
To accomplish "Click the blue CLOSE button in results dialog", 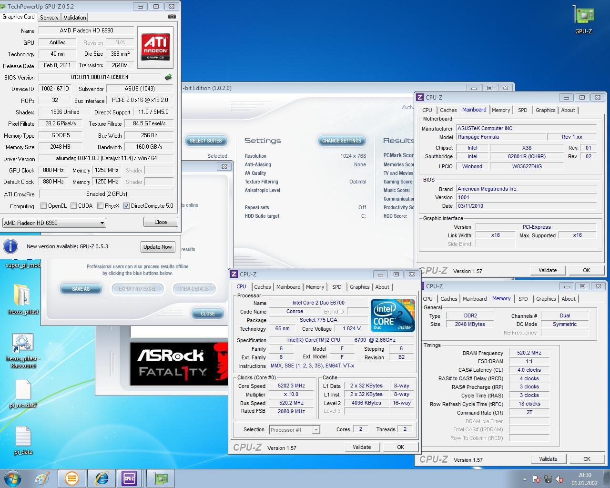I will pyautogui.click(x=208, y=314).
